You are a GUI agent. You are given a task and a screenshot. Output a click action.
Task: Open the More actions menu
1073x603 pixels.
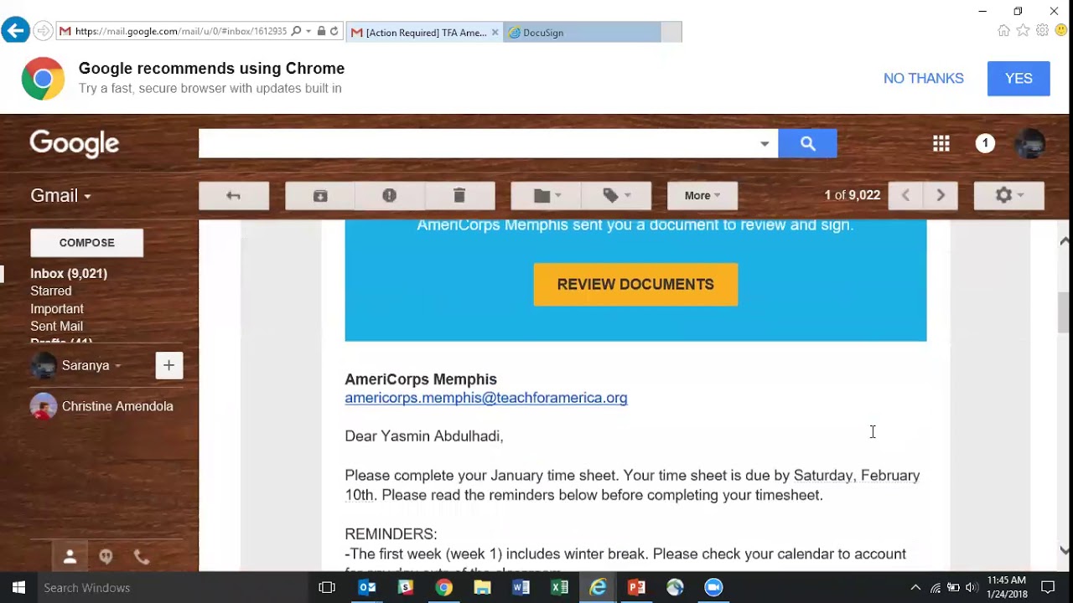702,195
